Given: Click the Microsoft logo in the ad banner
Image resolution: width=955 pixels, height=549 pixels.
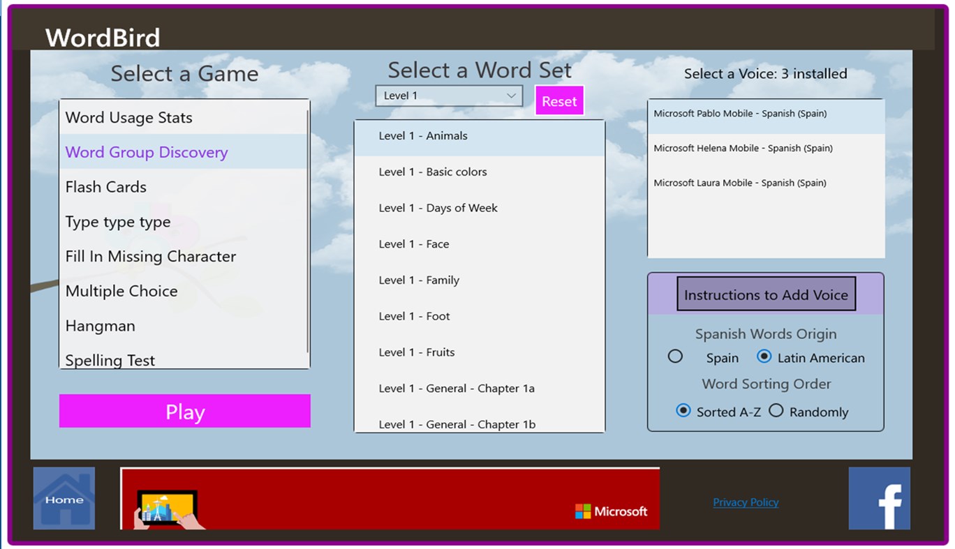Looking at the screenshot, I should pyautogui.click(x=611, y=511).
